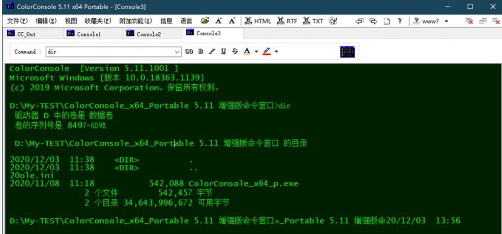Open the 语言 menu
Screen dimensions: 502x234
[186, 21]
